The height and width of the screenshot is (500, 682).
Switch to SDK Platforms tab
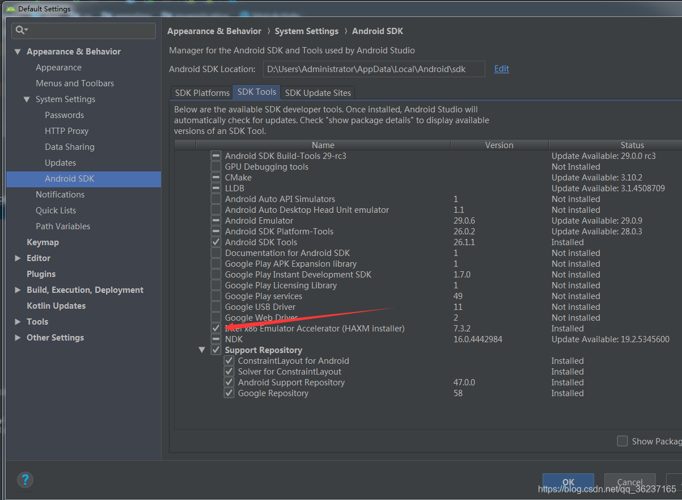tap(202, 93)
